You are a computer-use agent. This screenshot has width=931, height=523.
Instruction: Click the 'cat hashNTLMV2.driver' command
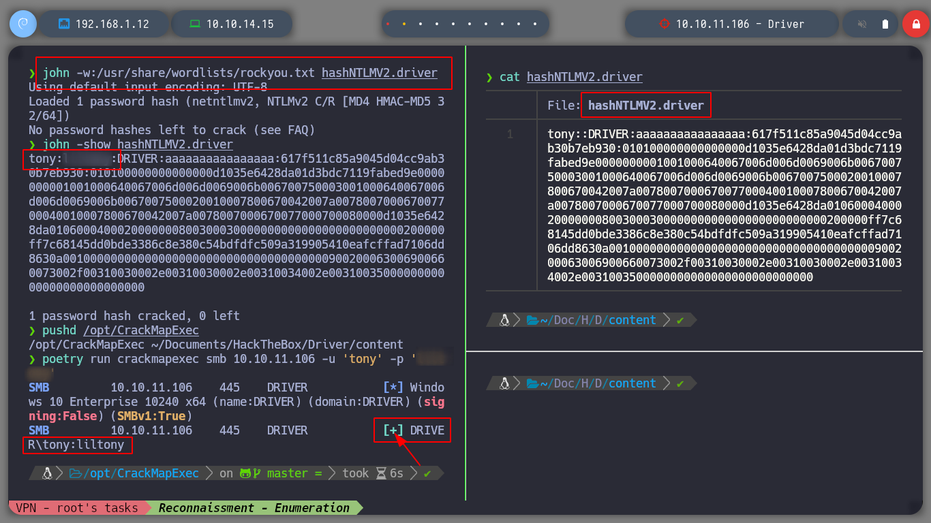pyautogui.click(x=571, y=77)
